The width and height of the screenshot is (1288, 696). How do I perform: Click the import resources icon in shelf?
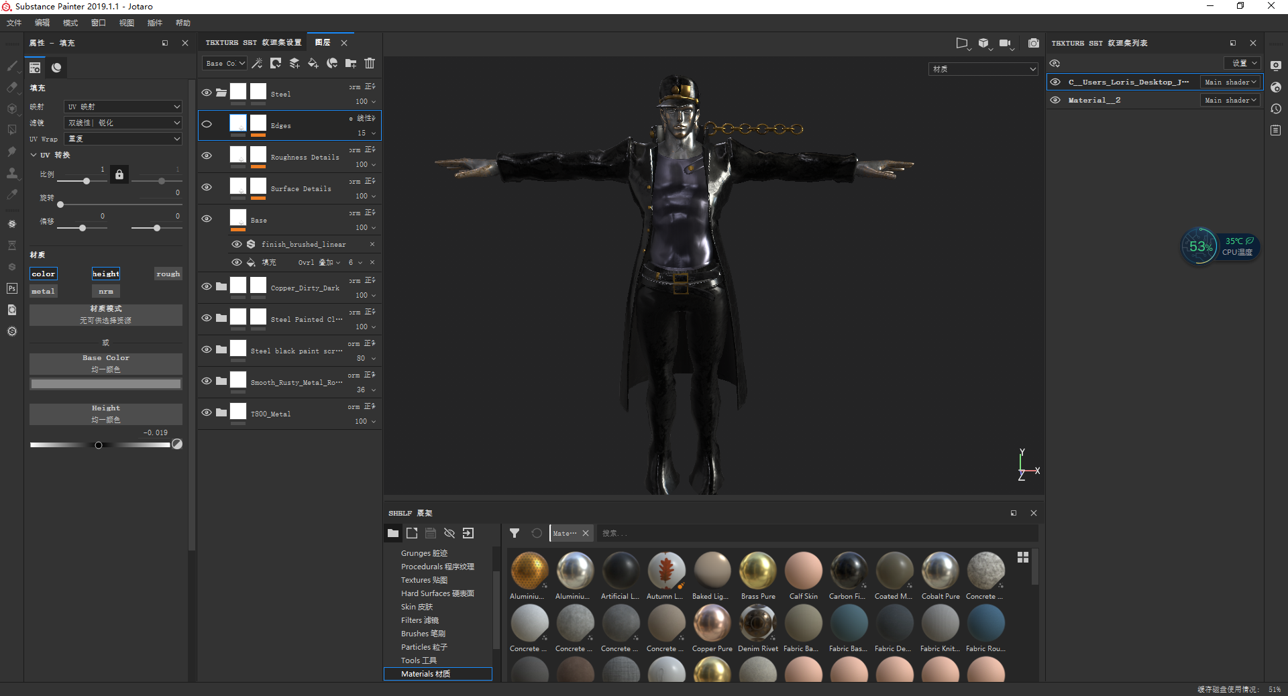[x=468, y=533]
